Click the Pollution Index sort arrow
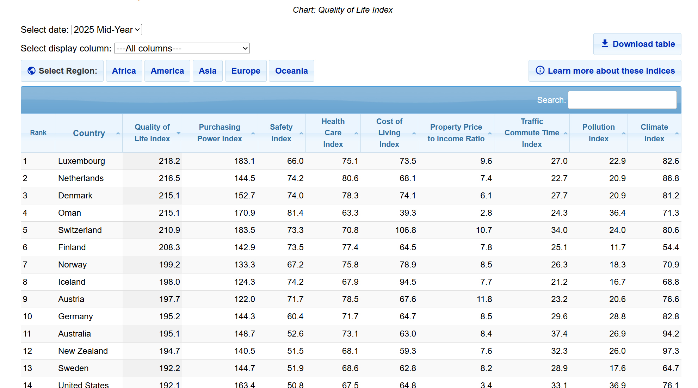The image size is (698, 388). [x=623, y=134]
